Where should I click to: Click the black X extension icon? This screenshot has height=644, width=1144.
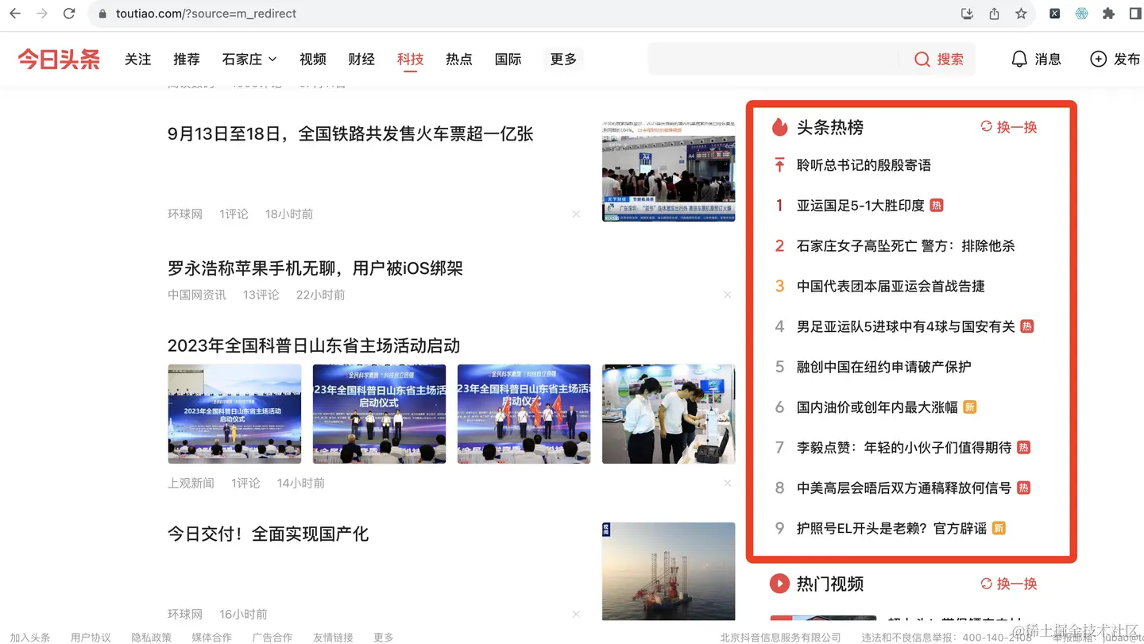pos(1054,13)
